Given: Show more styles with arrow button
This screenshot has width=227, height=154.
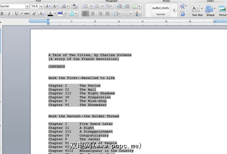Looking at the screenshot, I should click(174, 10).
